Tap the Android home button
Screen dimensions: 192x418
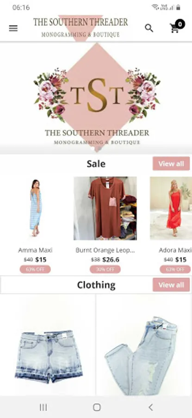97,407
